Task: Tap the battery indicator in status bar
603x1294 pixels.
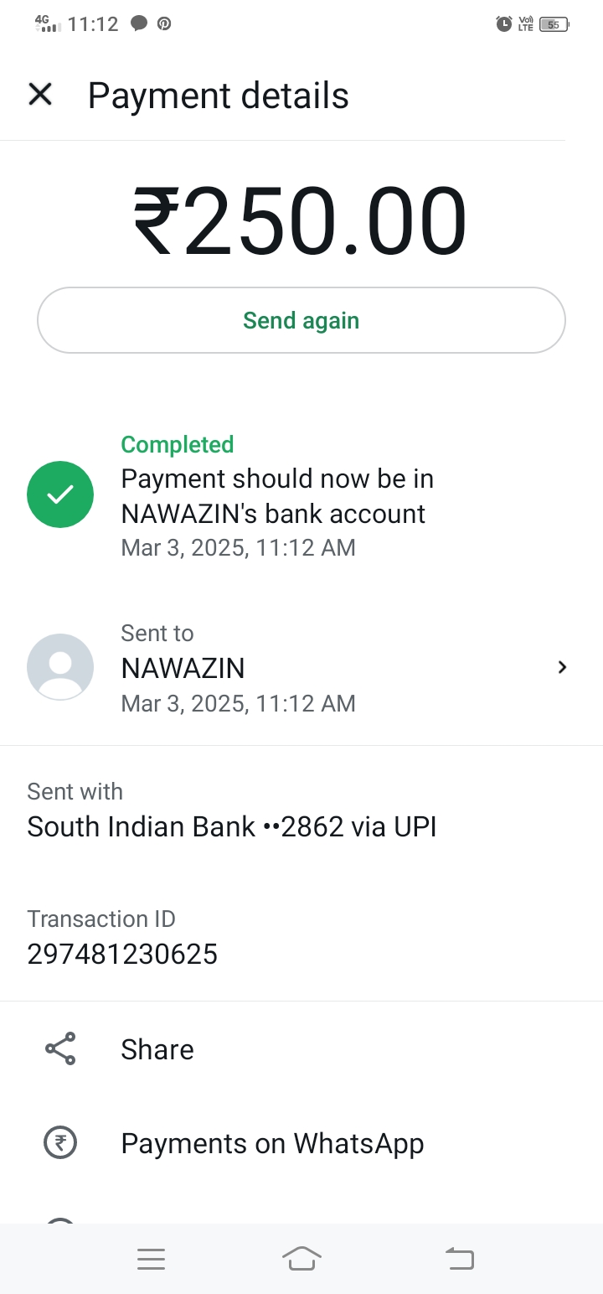Action: pyautogui.click(x=554, y=24)
